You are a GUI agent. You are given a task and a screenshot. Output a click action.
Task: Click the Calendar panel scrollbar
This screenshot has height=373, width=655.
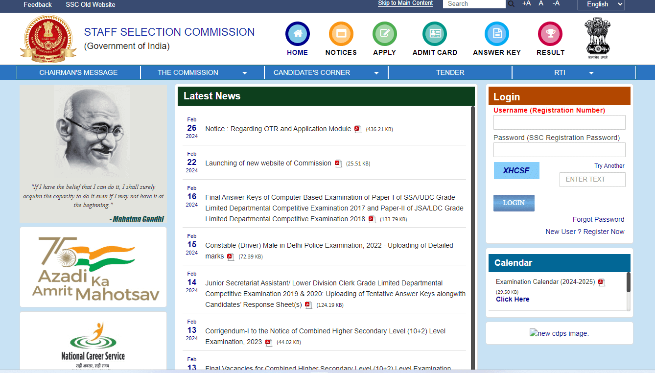click(x=629, y=291)
